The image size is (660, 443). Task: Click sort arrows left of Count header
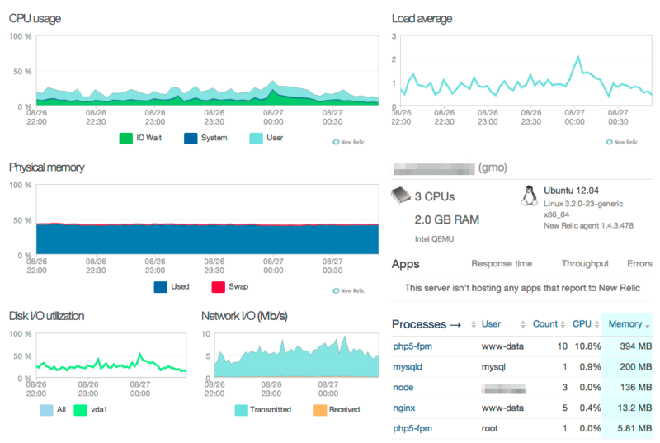(523, 324)
